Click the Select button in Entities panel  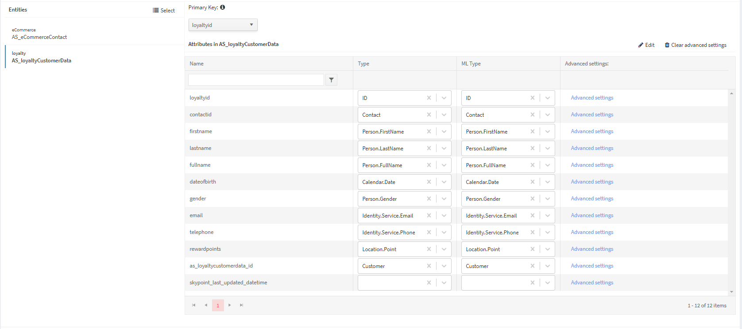[164, 11]
